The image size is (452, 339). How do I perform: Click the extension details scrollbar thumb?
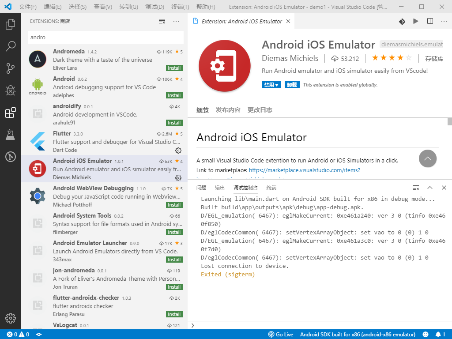(450, 121)
